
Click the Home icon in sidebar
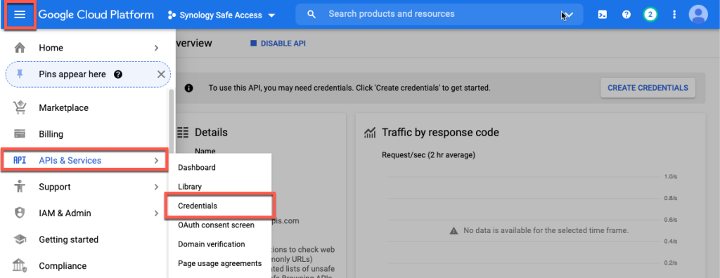(x=20, y=48)
